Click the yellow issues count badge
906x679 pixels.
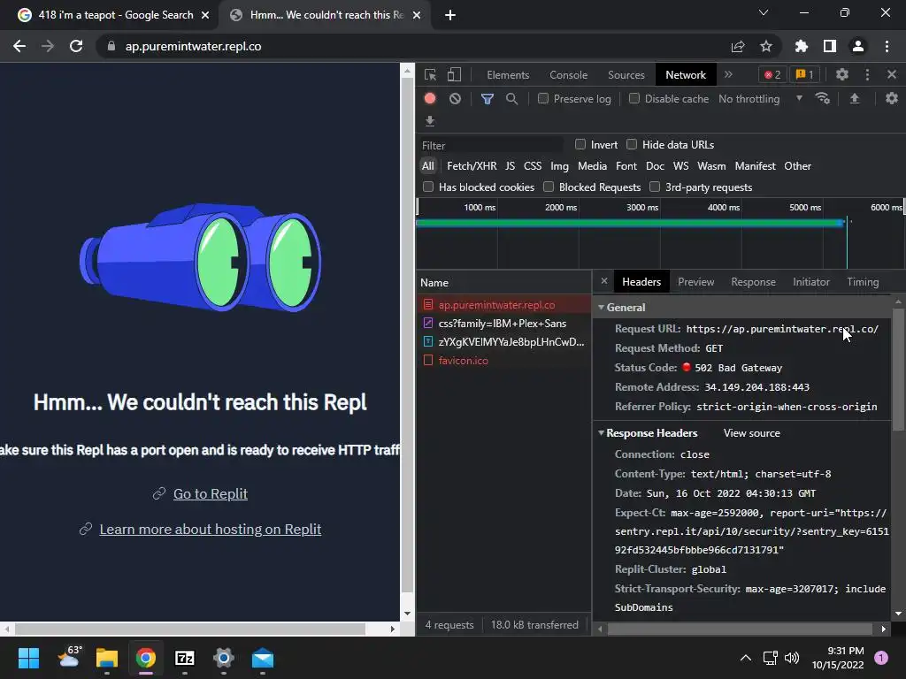(x=804, y=74)
